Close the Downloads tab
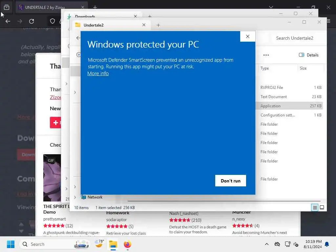 136,16
